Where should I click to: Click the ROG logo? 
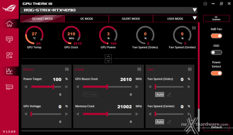pyautogui.click(x=9, y=8)
